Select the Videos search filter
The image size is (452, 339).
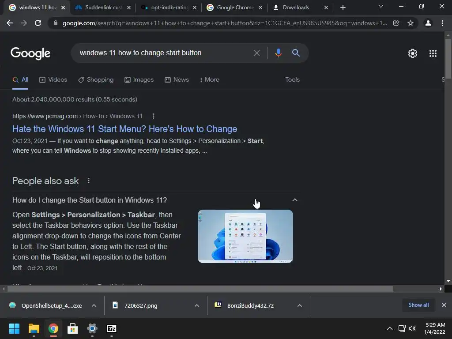(x=53, y=80)
